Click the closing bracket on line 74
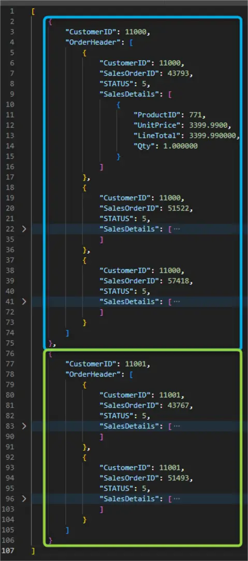The width and height of the screenshot is (248, 561). pos(67,333)
